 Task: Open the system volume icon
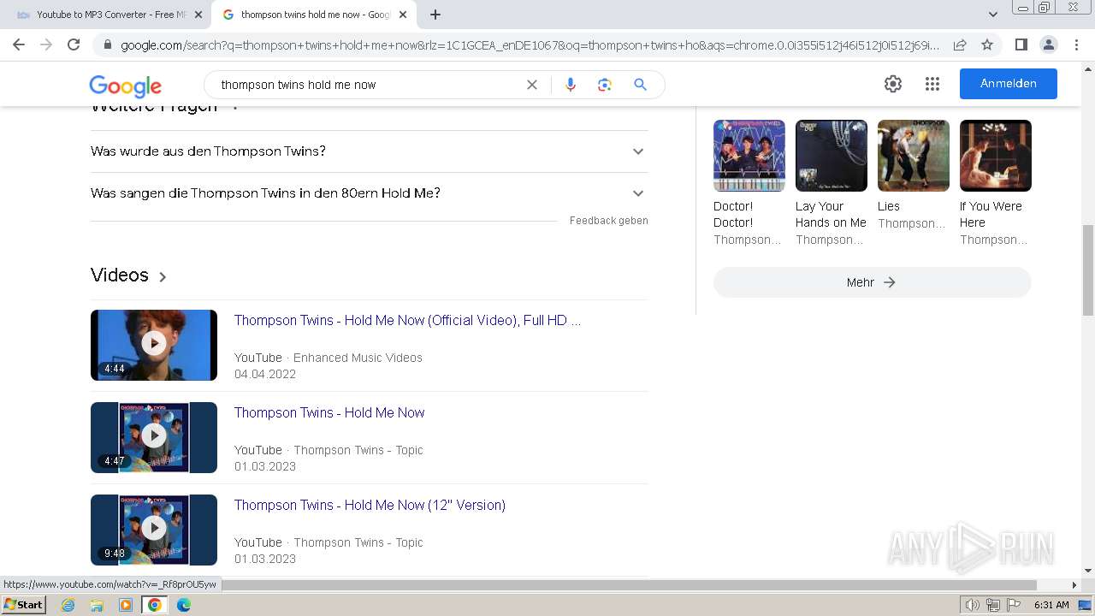point(973,605)
